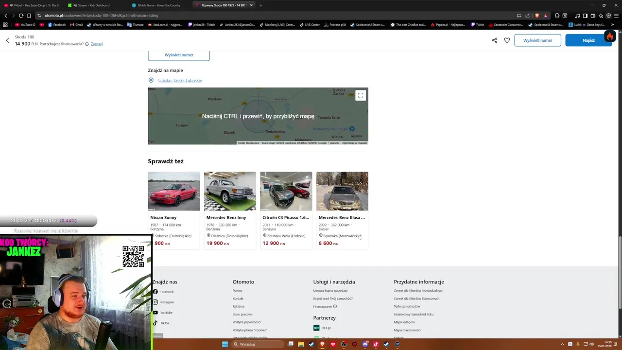Viewport: 622px width, 350px height.
Task: Click the share icon in listing header
Action: click(x=495, y=40)
